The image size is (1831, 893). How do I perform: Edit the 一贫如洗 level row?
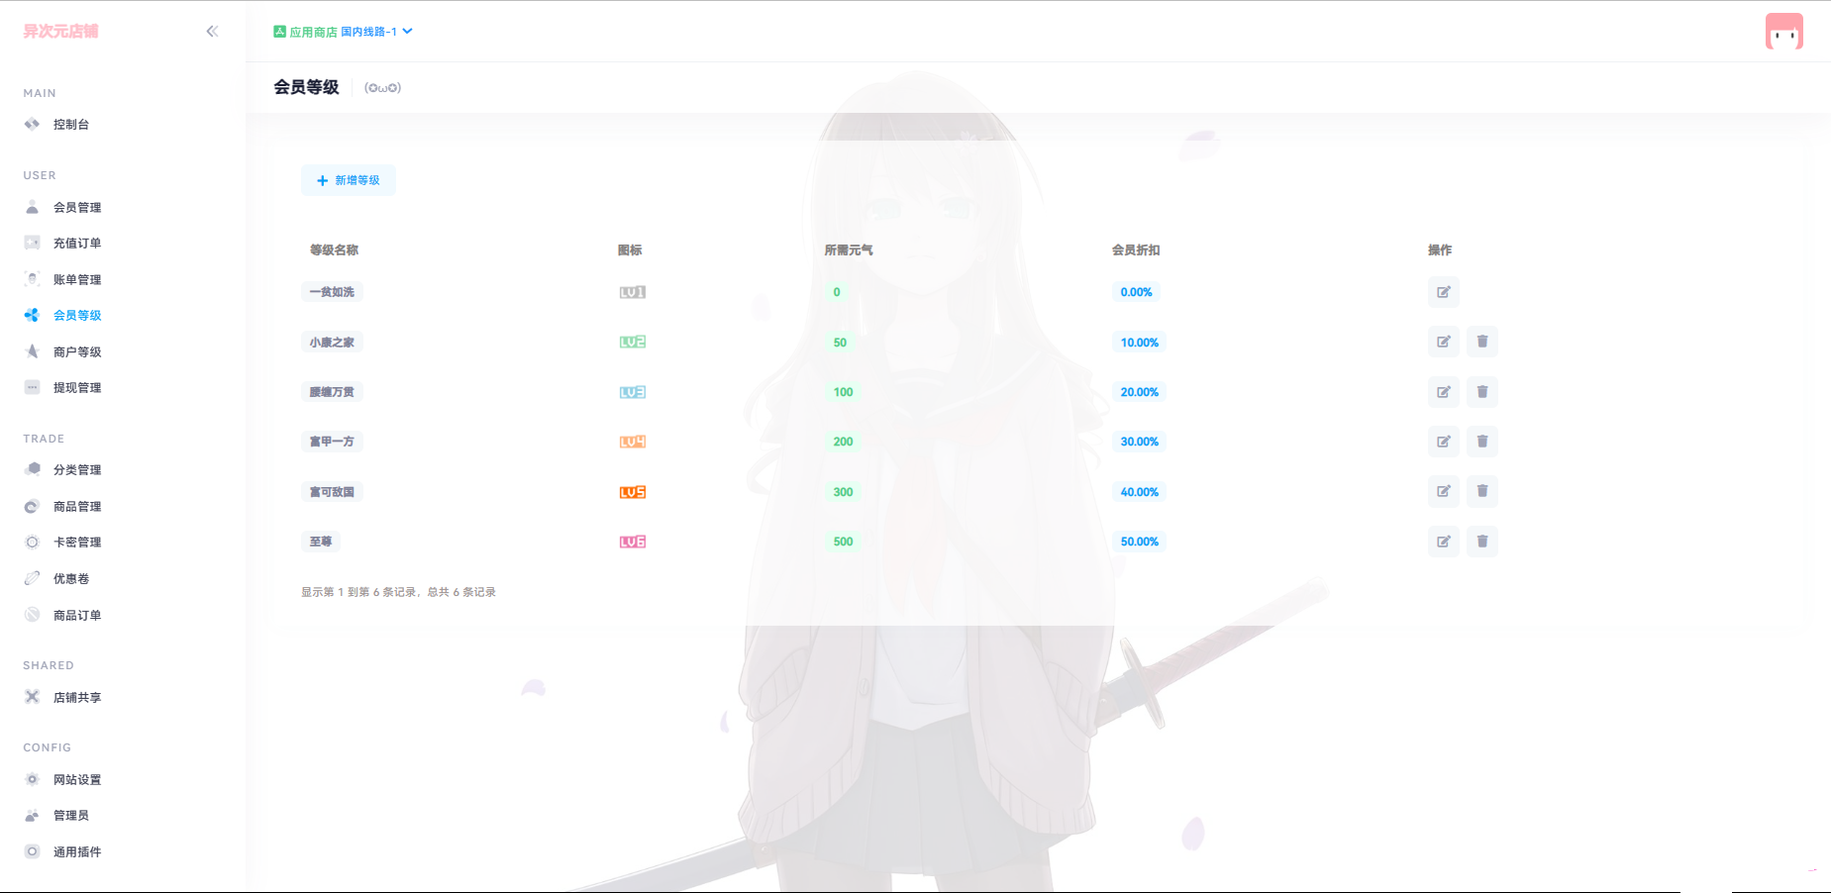pyautogui.click(x=1444, y=292)
